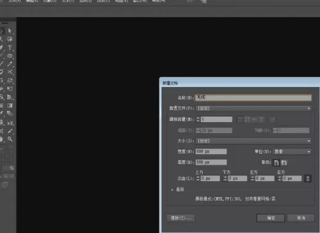Image resolution: width=320 pixels, height=233 pixels.
Task: Set the None color mode in toolbar
Action: pos(12,168)
